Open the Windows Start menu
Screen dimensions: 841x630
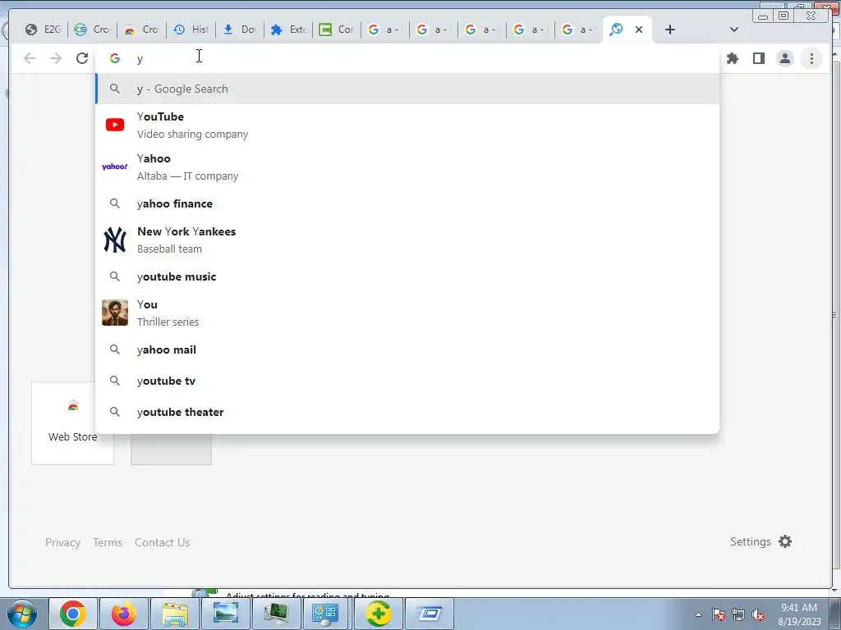click(22, 614)
